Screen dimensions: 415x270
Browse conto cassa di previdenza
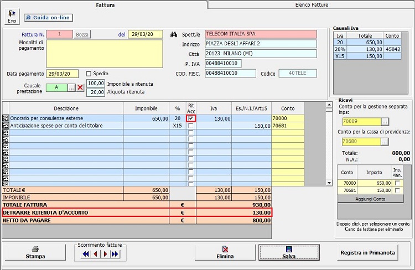(x=385, y=142)
